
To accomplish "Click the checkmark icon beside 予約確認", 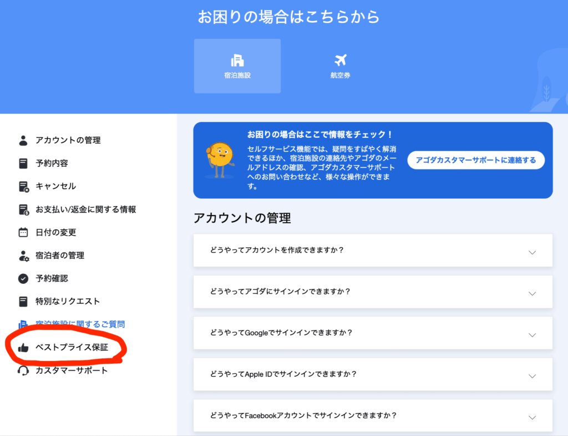I will [23, 278].
